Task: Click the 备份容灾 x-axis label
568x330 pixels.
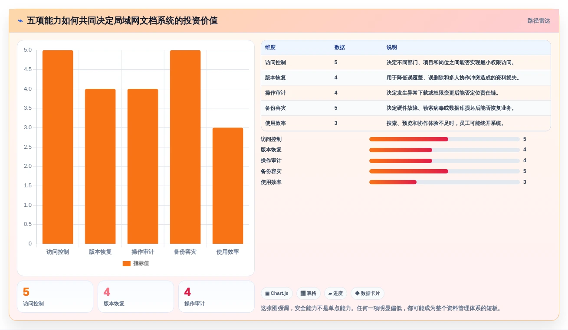Action: [x=185, y=252]
